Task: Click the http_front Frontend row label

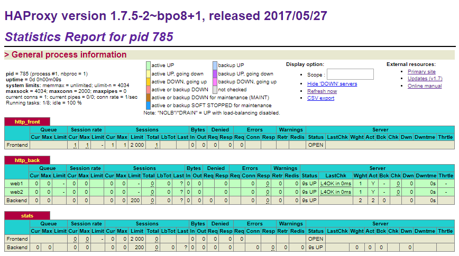Action: click(x=17, y=145)
